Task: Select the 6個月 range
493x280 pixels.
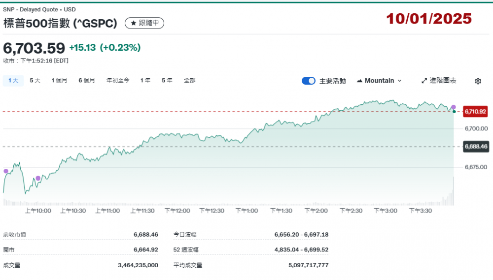Action: pos(87,80)
